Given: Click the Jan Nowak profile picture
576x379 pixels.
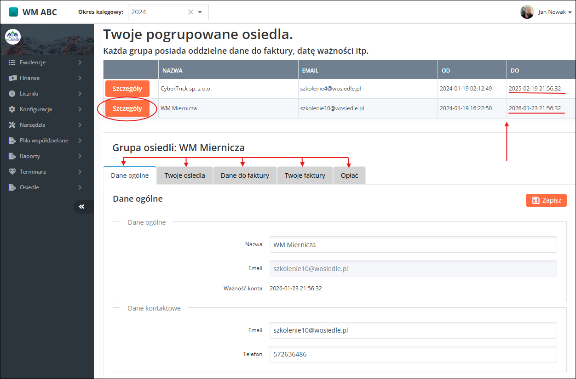Looking at the screenshot, I should pos(527,12).
